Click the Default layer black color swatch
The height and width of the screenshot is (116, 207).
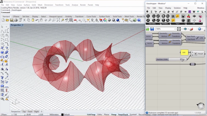pos(62,115)
